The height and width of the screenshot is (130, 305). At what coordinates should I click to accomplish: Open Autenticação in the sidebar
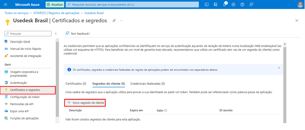coord(19,83)
